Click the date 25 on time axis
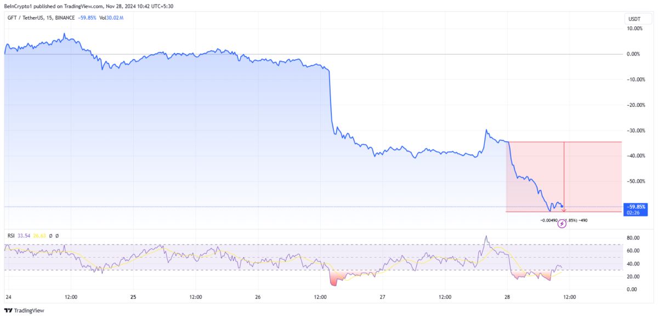The image size is (658, 318). tap(133, 297)
